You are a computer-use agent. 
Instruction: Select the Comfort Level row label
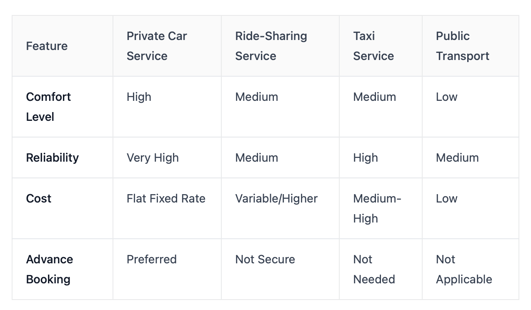(x=48, y=107)
